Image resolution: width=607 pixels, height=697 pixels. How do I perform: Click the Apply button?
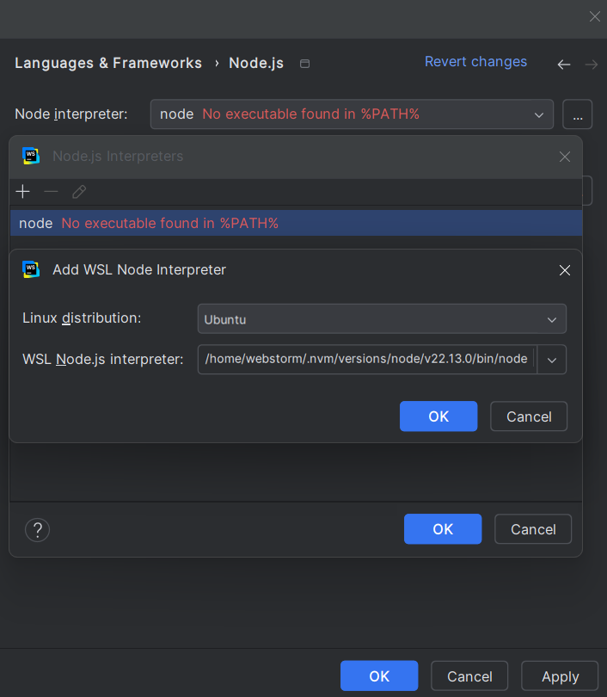coord(559,676)
